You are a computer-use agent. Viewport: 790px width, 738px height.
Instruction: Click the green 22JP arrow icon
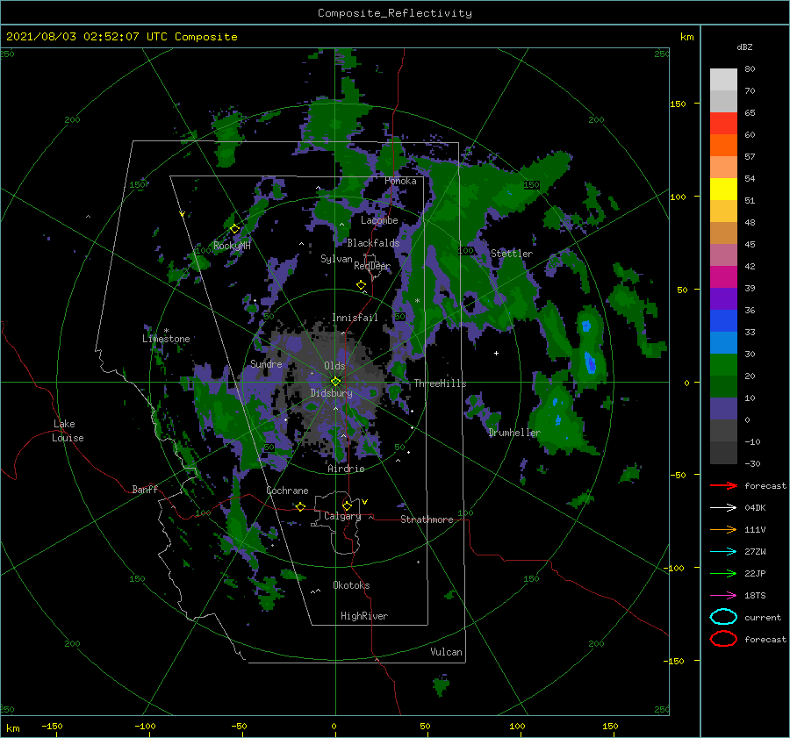(723, 573)
